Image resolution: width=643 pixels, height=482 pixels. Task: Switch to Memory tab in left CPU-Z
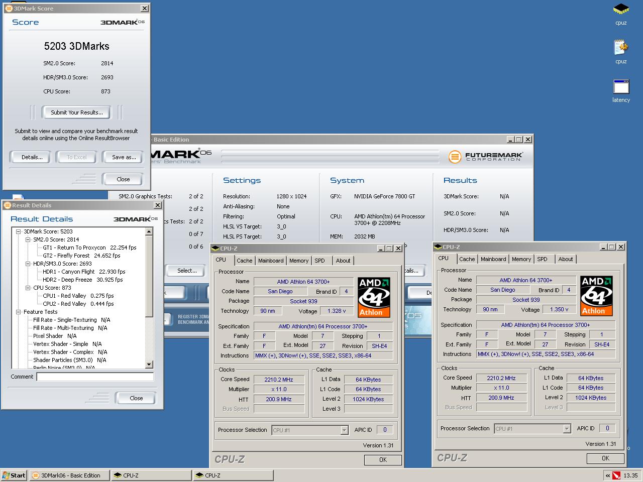(299, 261)
